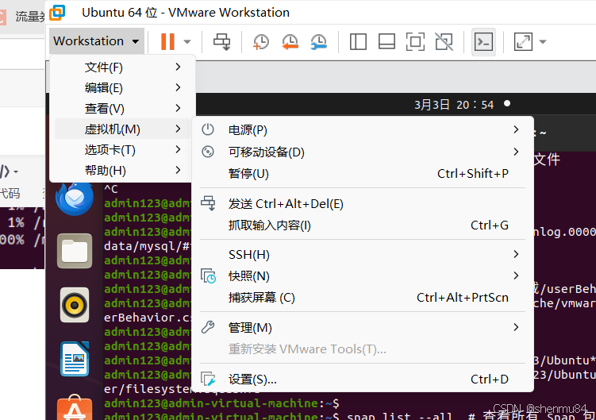Click the revert to snapshot icon
The width and height of the screenshot is (596, 420).
290,41
